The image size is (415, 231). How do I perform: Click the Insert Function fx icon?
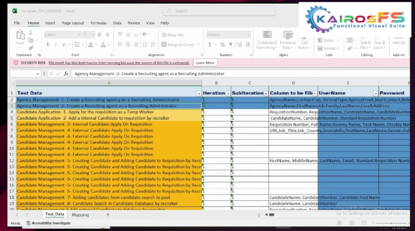tap(66, 74)
